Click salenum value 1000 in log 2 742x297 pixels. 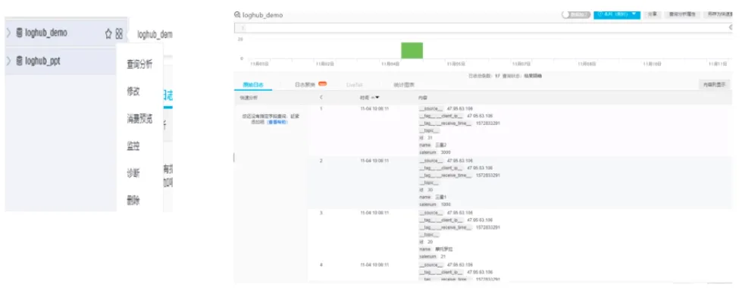click(x=446, y=205)
